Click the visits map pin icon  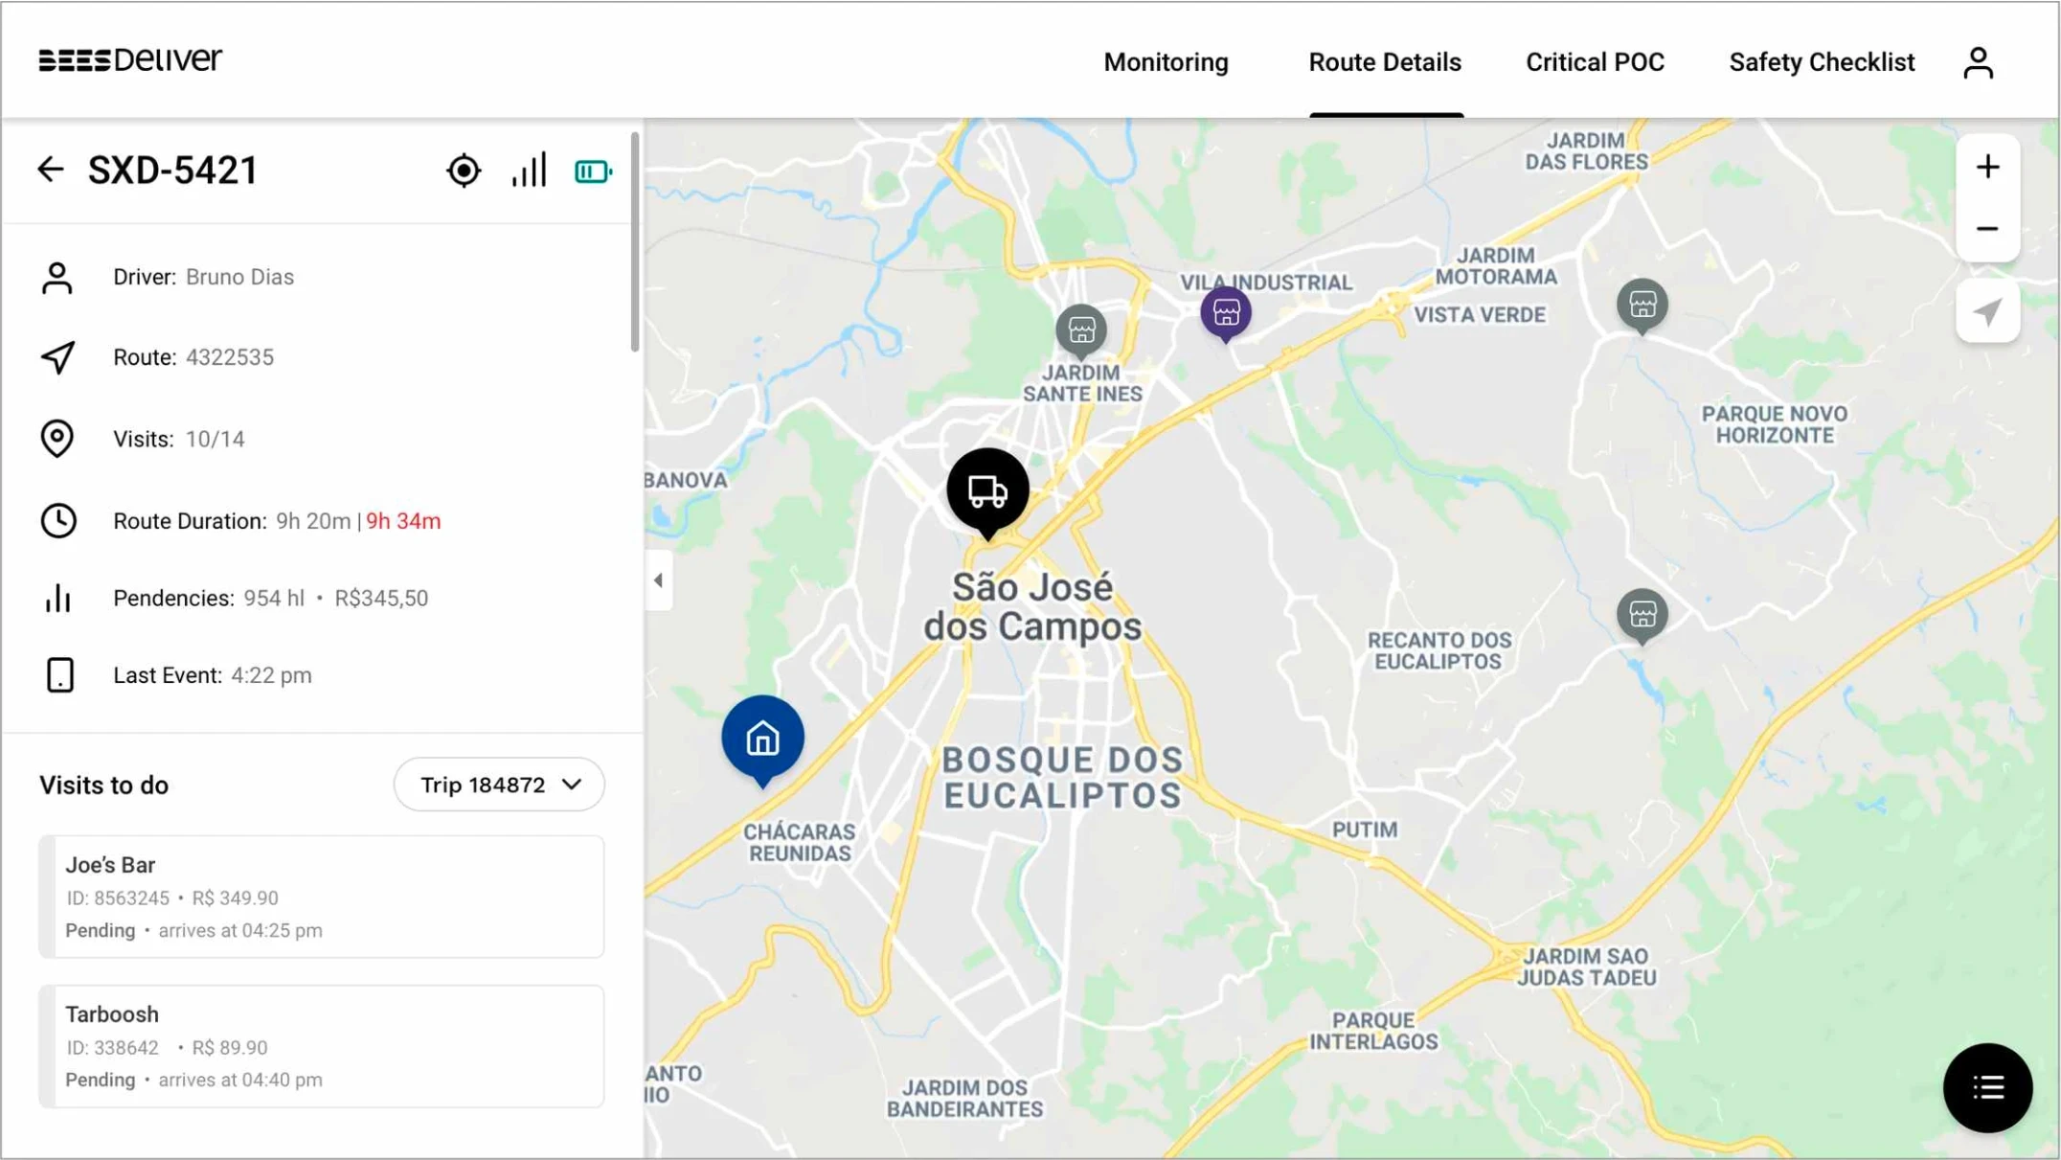pos(57,439)
